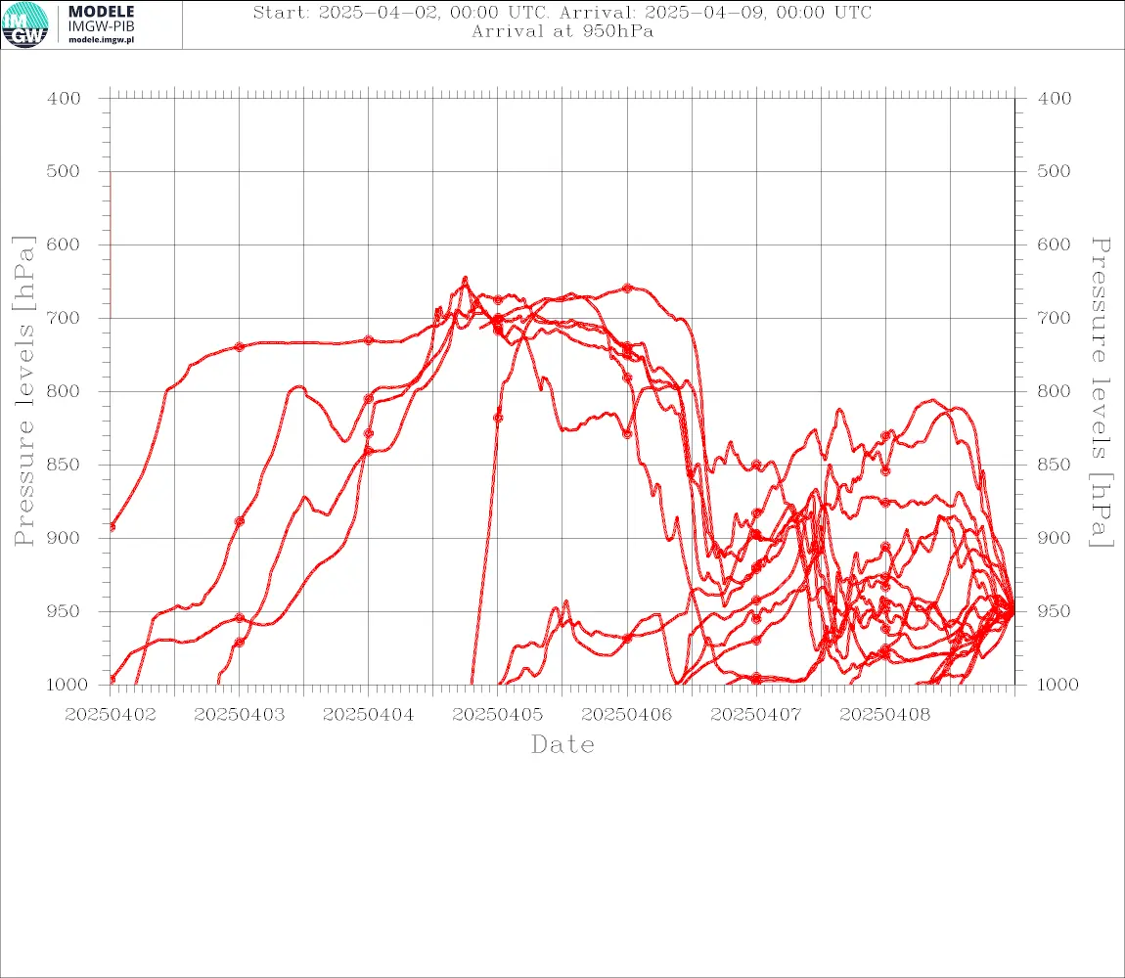
Task: Click right axis value 500
Action: [x=1055, y=171]
